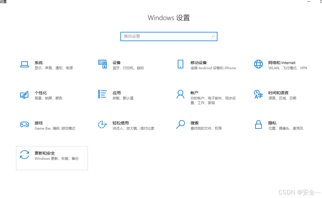The width and height of the screenshot is (322, 198).
Task: Open 网络和 Internet settings title
Action: (x=282, y=63)
